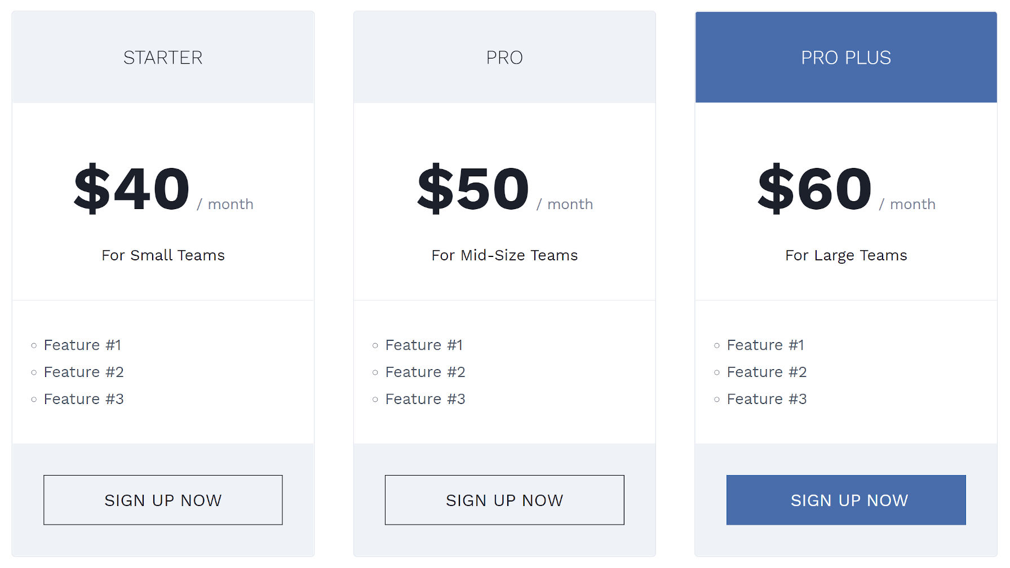The height and width of the screenshot is (568, 1010).
Task: Click the bullet next to Feature #2 under Pro
Action: pyautogui.click(x=375, y=372)
